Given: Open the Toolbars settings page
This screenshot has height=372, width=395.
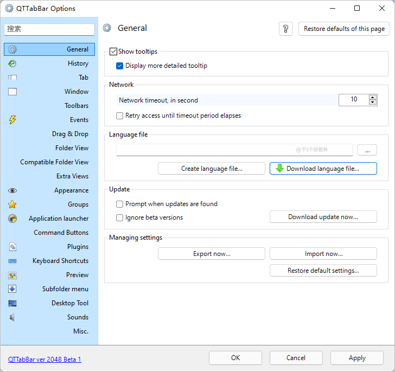Looking at the screenshot, I should pos(49,106).
